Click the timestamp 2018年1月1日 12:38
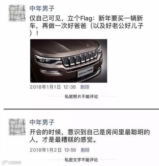159x166 pixels. click(53, 87)
